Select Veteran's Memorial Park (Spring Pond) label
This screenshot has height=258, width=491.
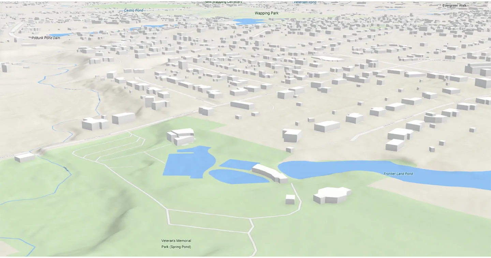[x=176, y=244]
